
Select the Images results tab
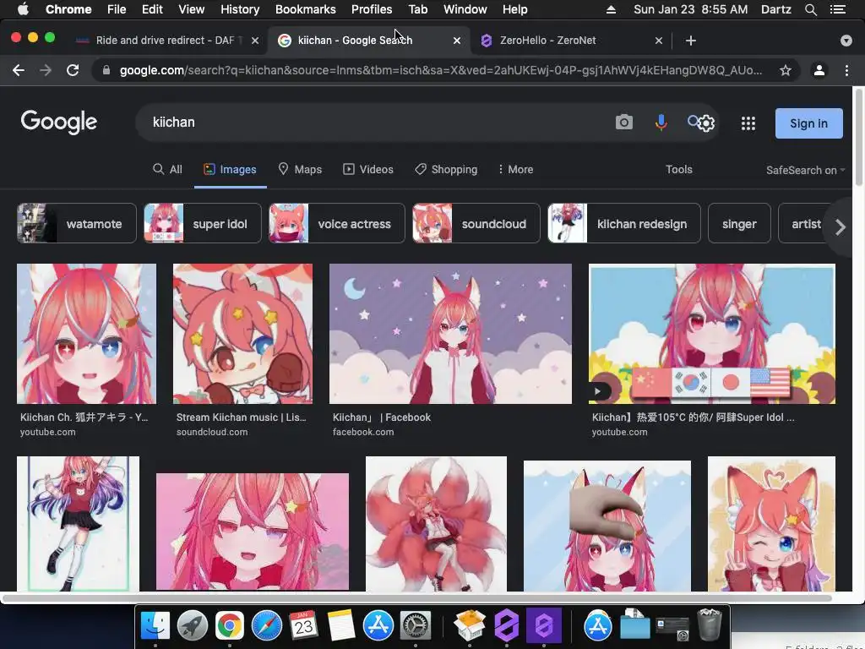click(x=230, y=169)
